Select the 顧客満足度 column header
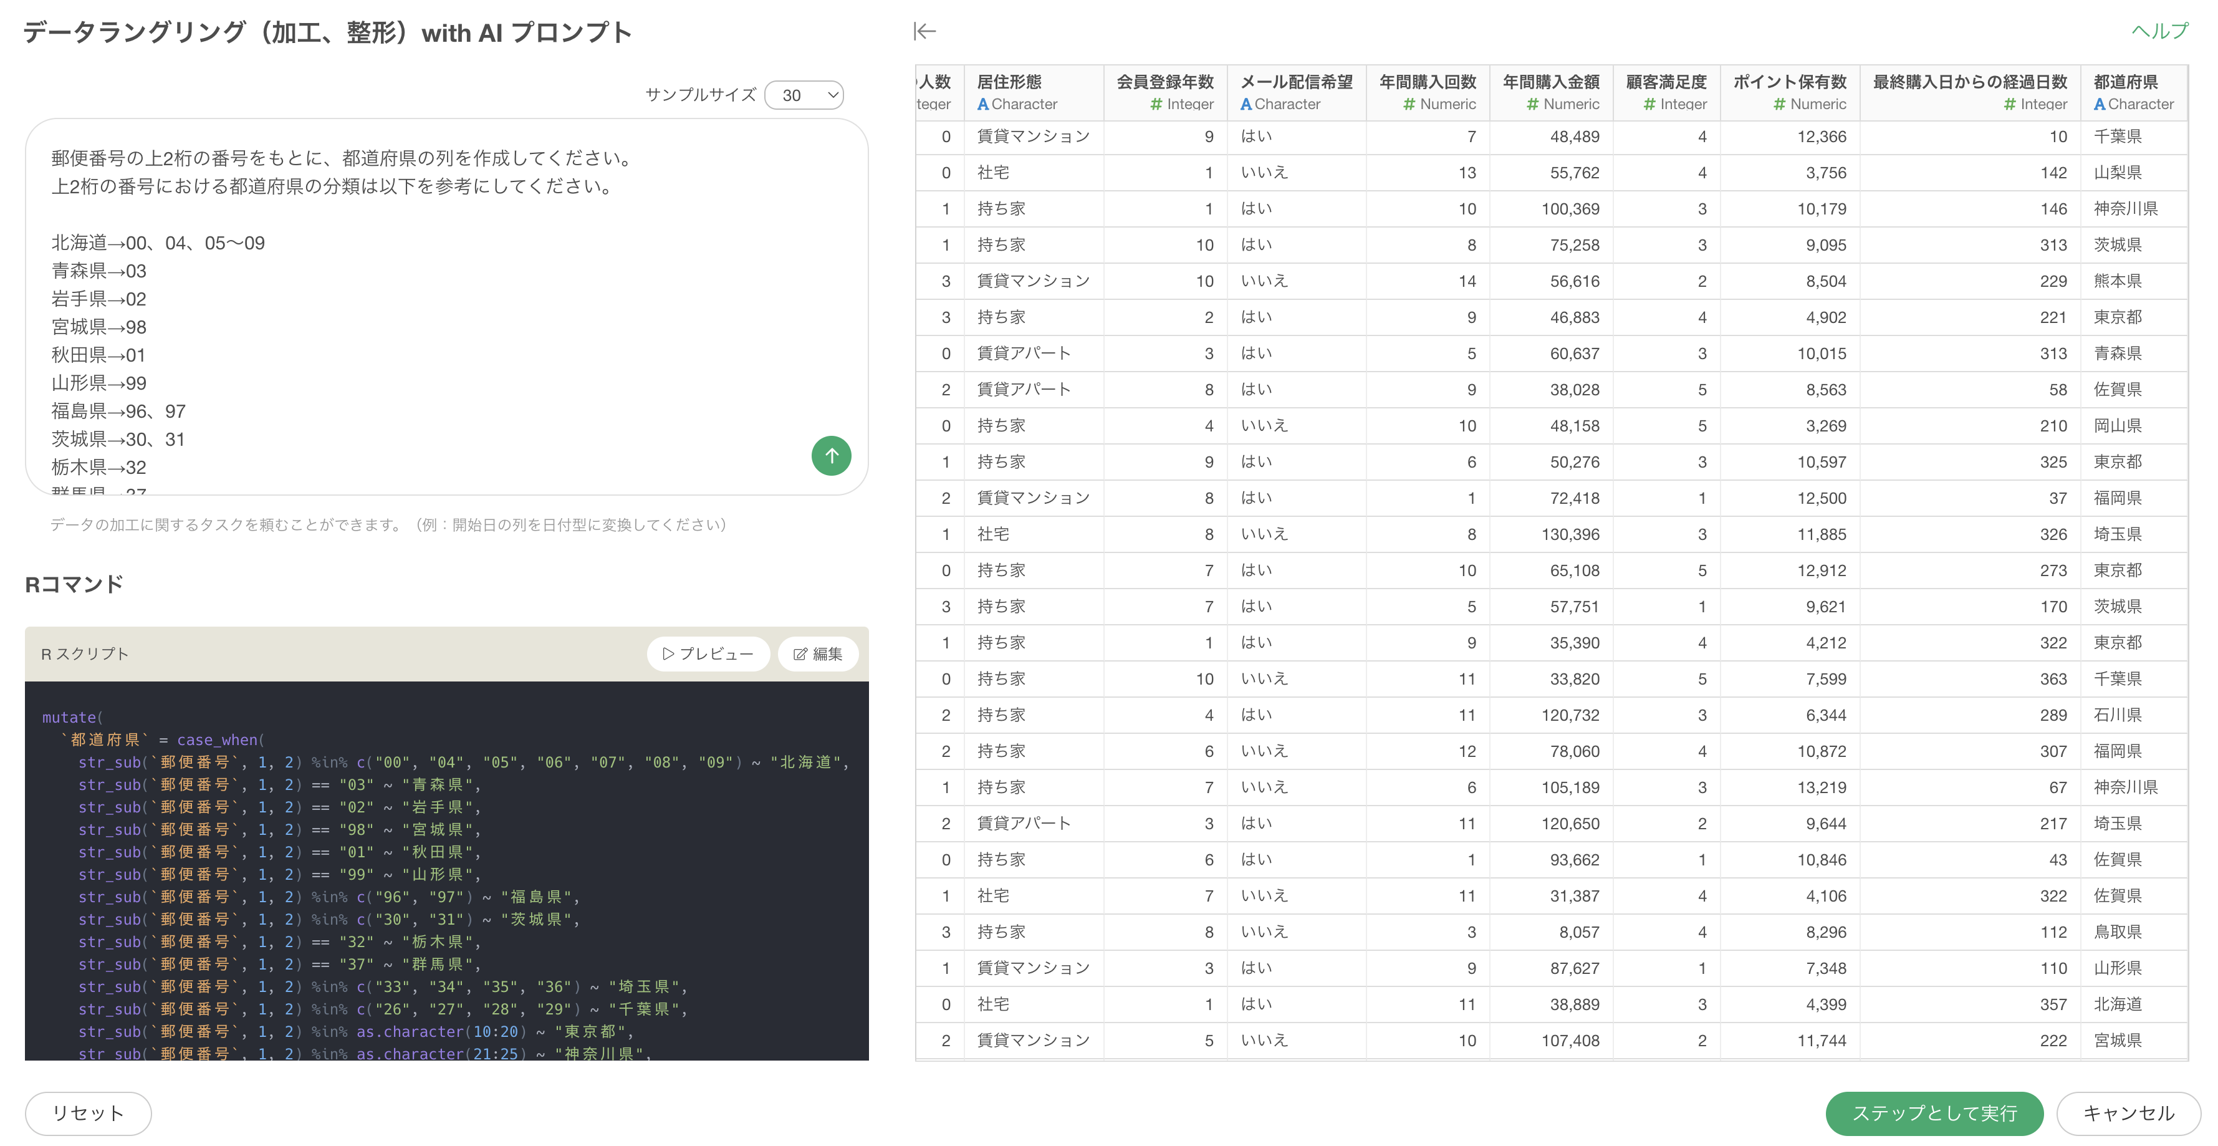 [x=1666, y=92]
